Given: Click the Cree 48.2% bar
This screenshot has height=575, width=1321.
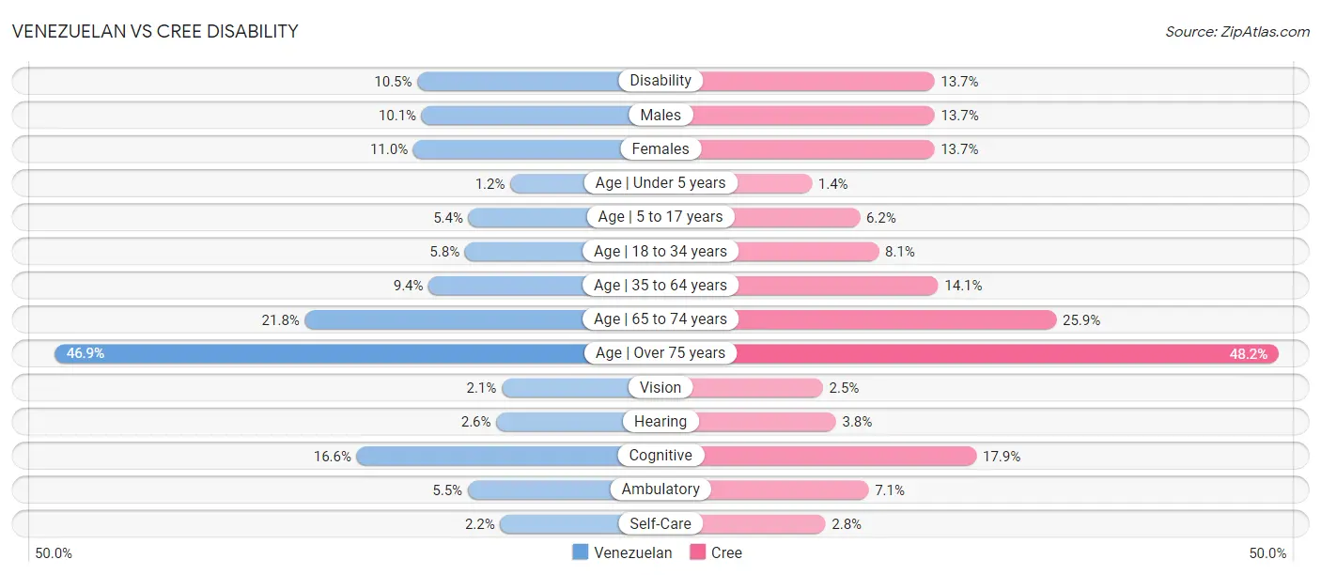Looking at the screenshot, I should pyautogui.click(x=1005, y=353).
